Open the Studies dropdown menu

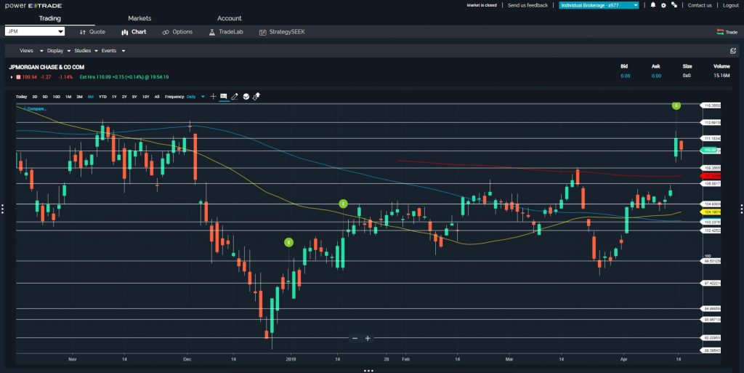(86, 51)
